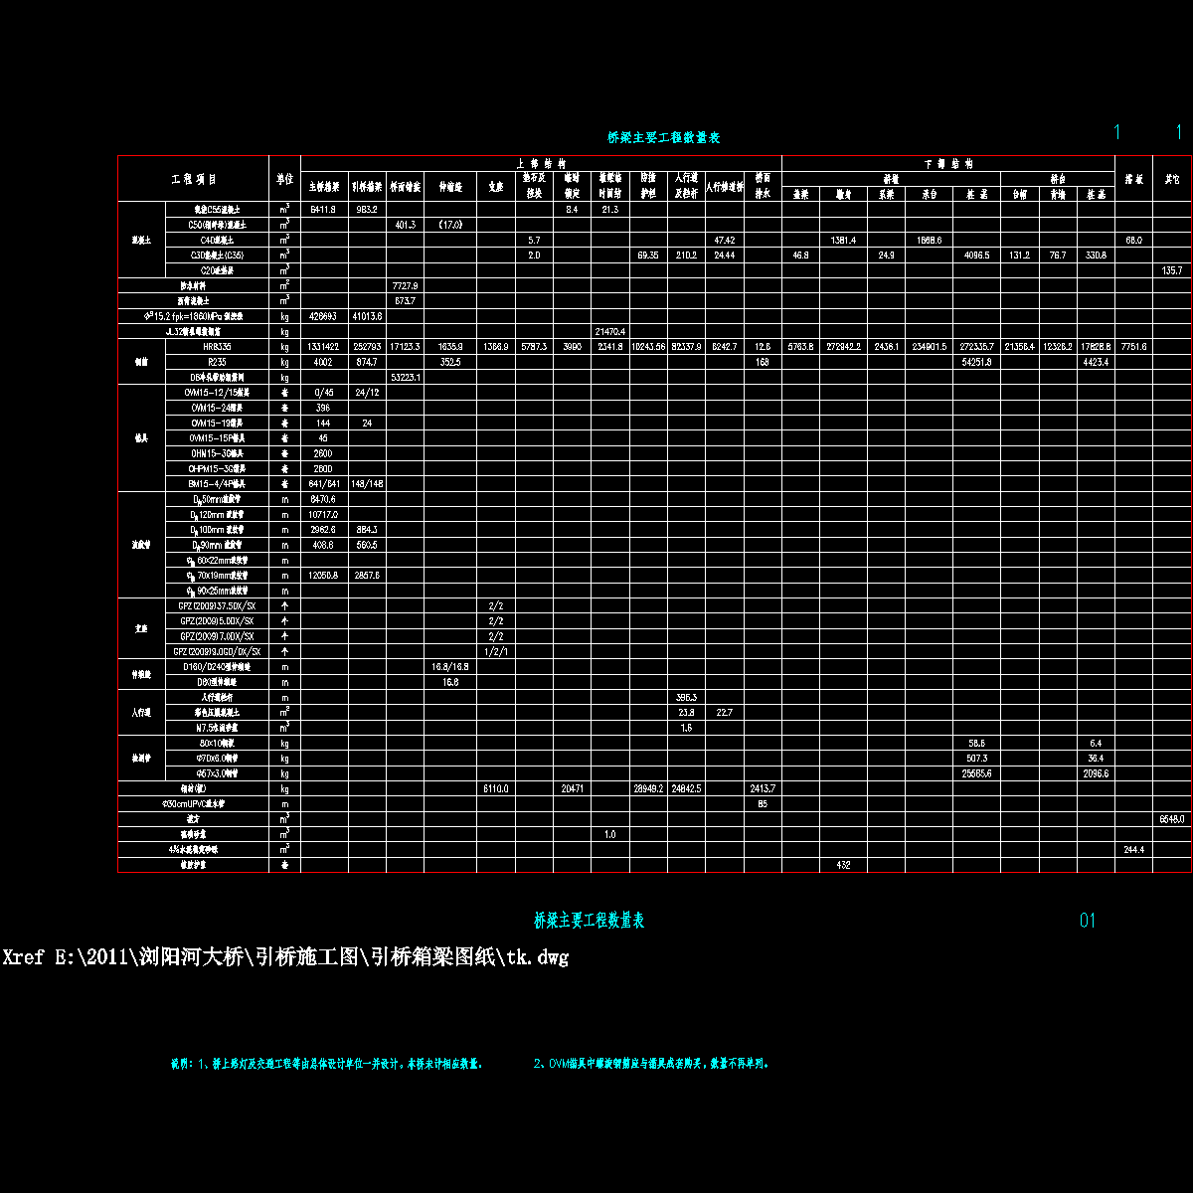Select the value 395.3 in the sidewalk railing row
Viewport: 1193px width, 1193px height.
[686, 698]
